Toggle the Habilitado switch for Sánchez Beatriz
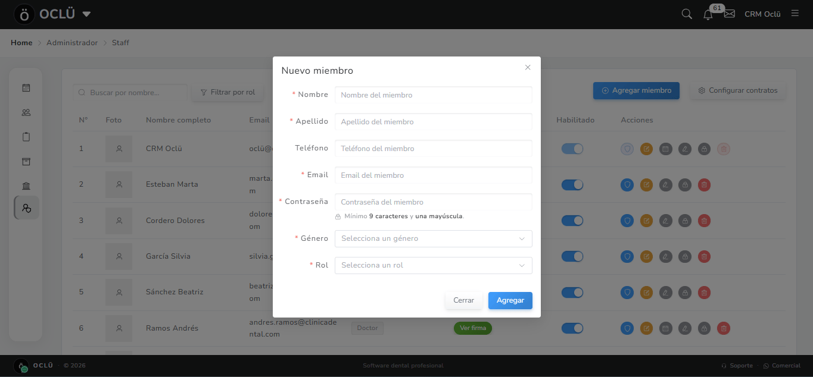 click(x=572, y=293)
